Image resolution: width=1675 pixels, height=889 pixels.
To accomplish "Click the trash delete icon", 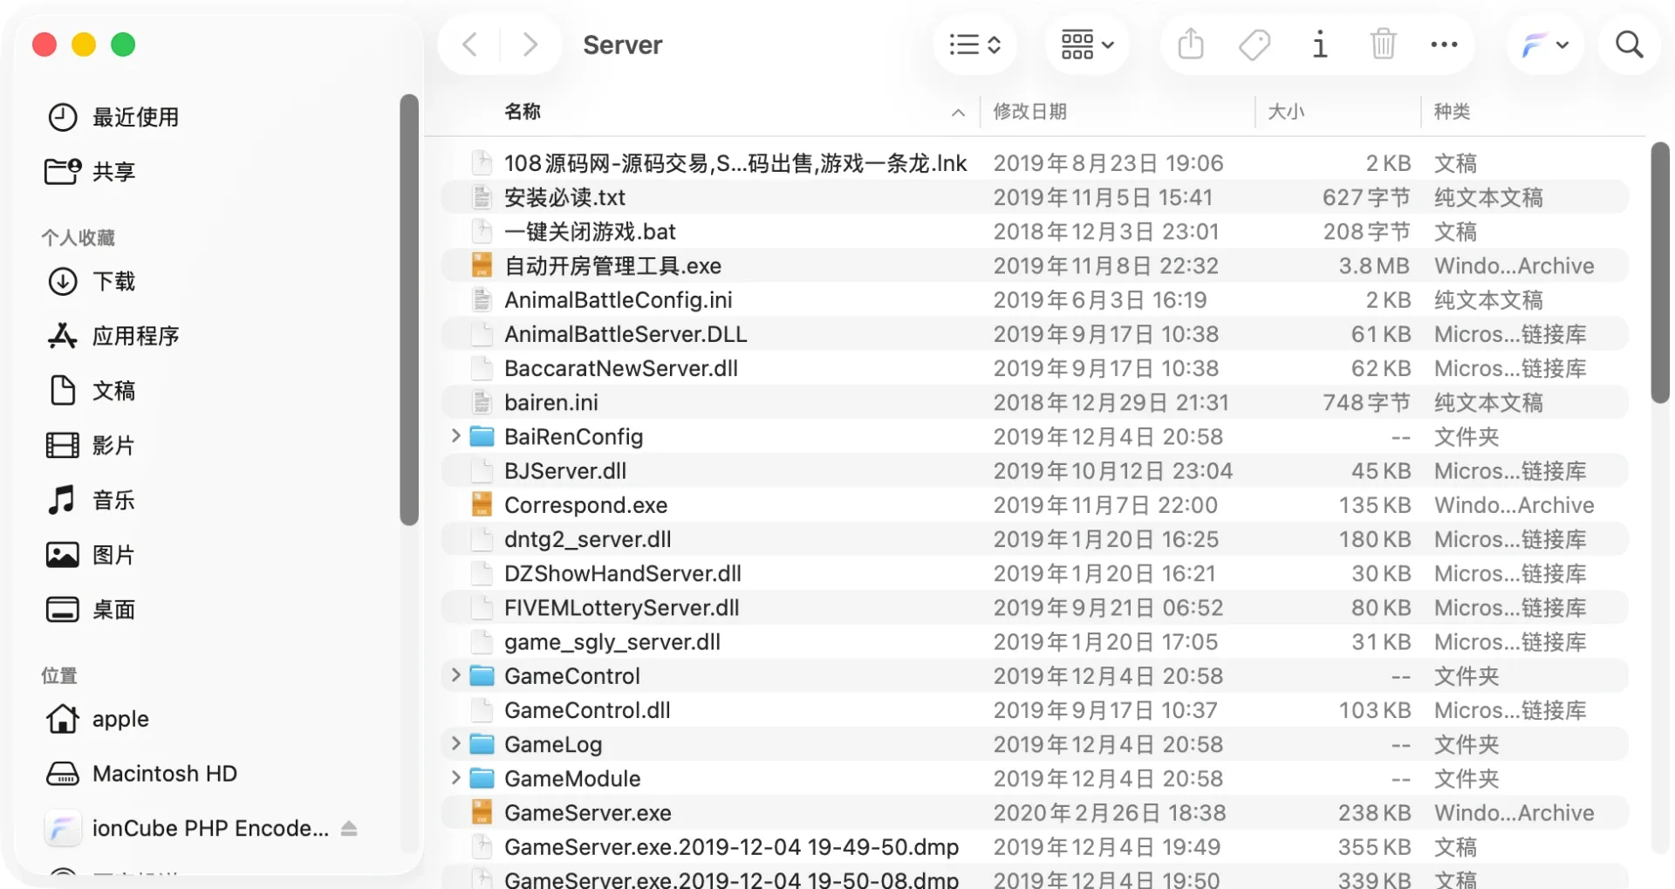I will pos(1383,44).
